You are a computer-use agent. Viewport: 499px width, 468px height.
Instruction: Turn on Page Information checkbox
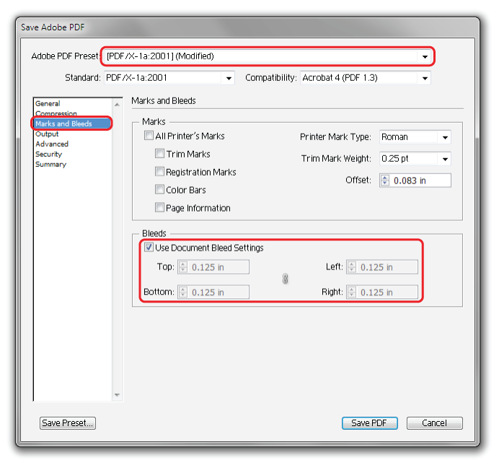[160, 208]
